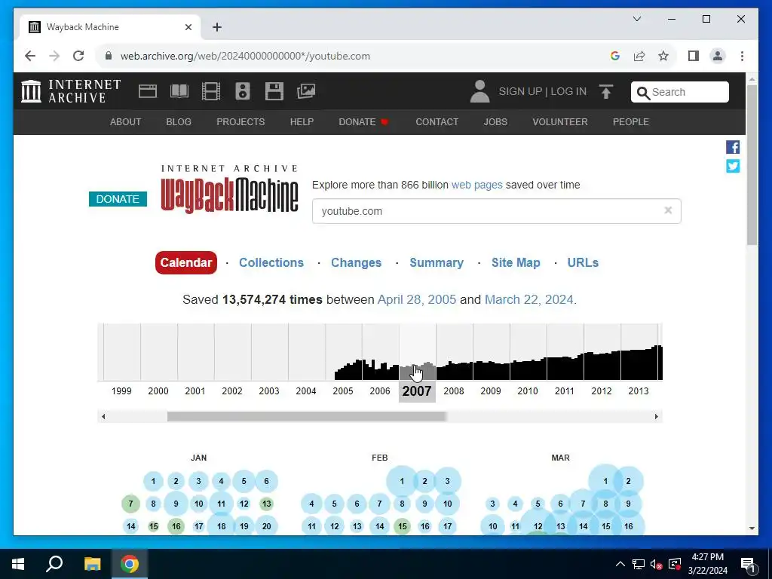Click the Google icon in the address bar
The height and width of the screenshot is (579, 772).
[615, 56]
